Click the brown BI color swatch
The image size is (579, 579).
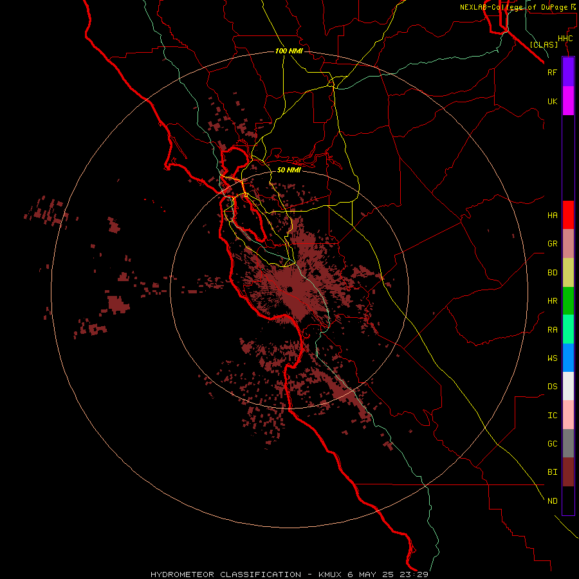[x=568, y=472]
